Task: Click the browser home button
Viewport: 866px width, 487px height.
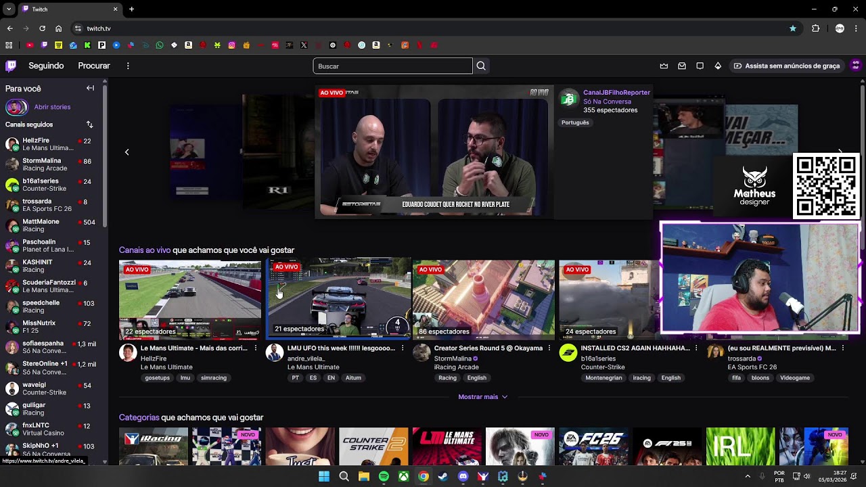Action: pos(58,28)
